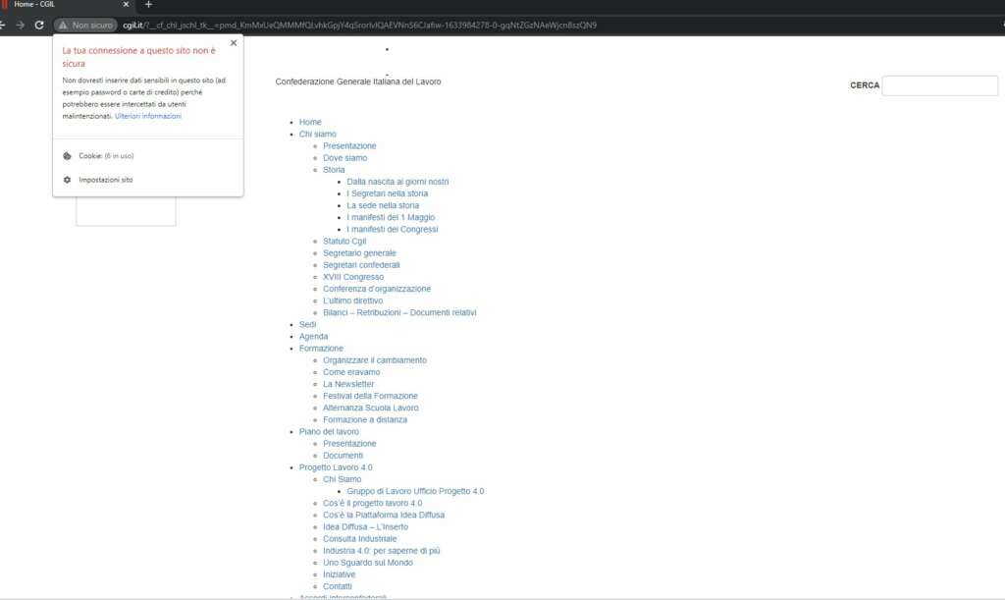Close the connection security popup
Viewport: 1005px width, 600px height.
(234, 43)
